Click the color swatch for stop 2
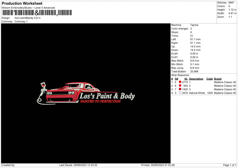Image resolution: width=238 pixels, height=168 pixels. pos(180,86)
